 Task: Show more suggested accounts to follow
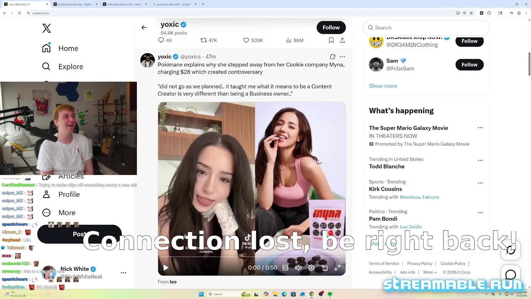pos(383,86)
